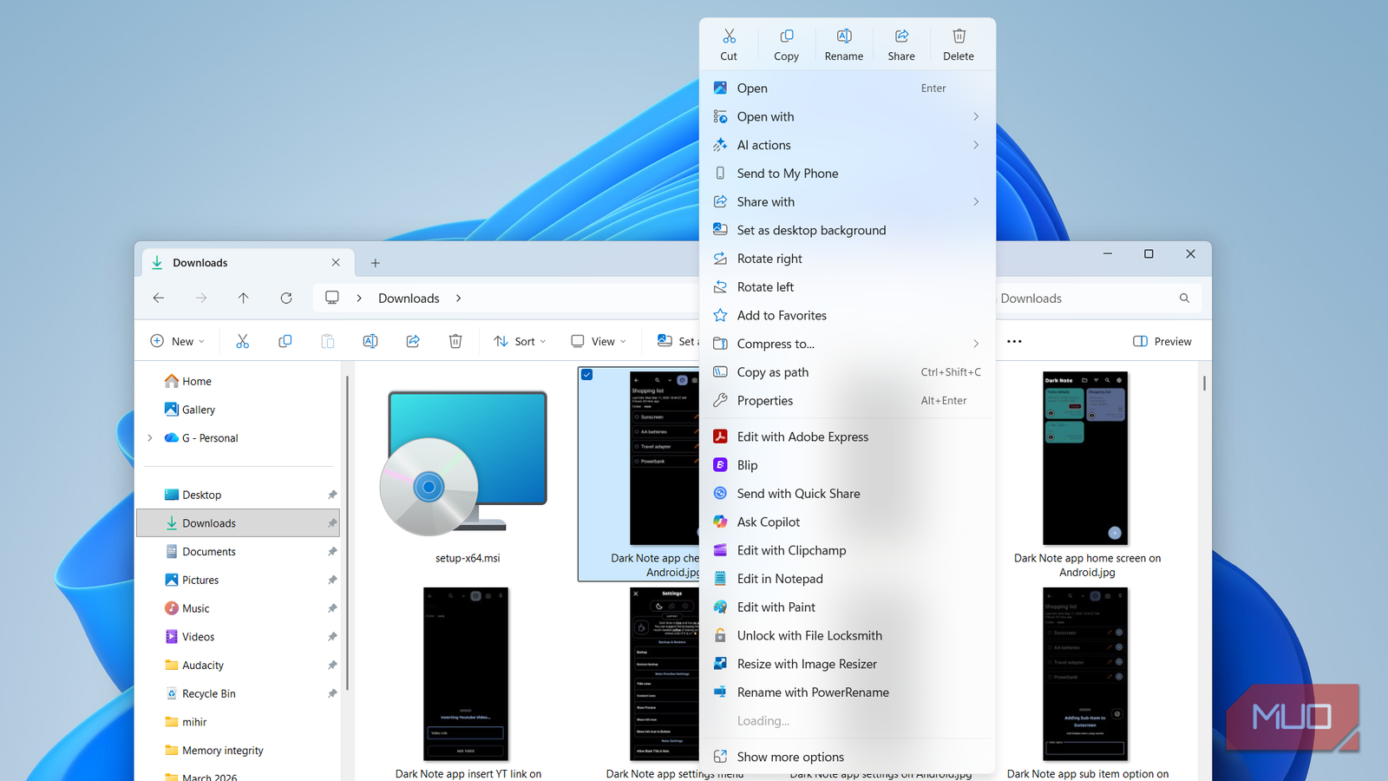Click Back arrow in Explorer
Screen dimensions: 1388x781
[x=159, y=299]
